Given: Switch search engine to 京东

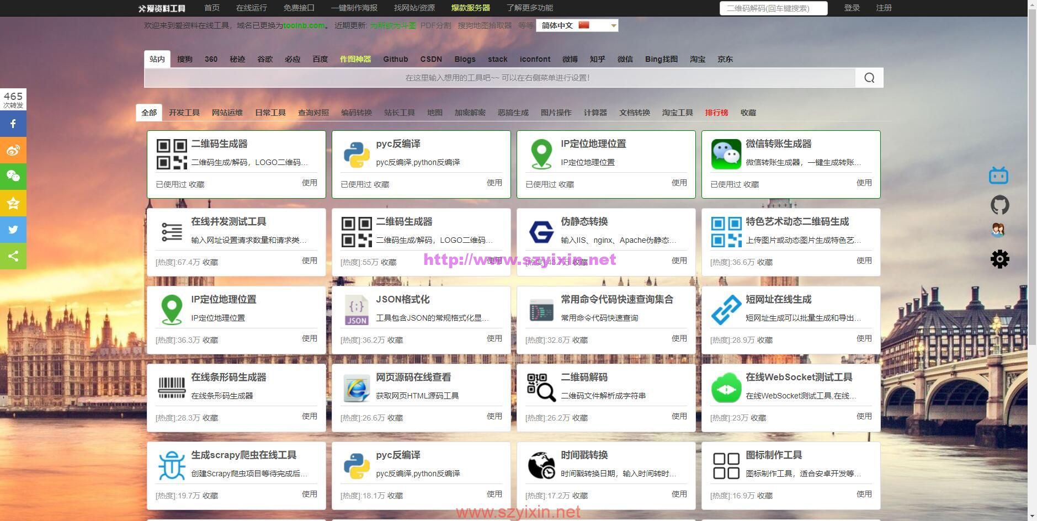Looking at the screenshot, I should tap(725, 59).
